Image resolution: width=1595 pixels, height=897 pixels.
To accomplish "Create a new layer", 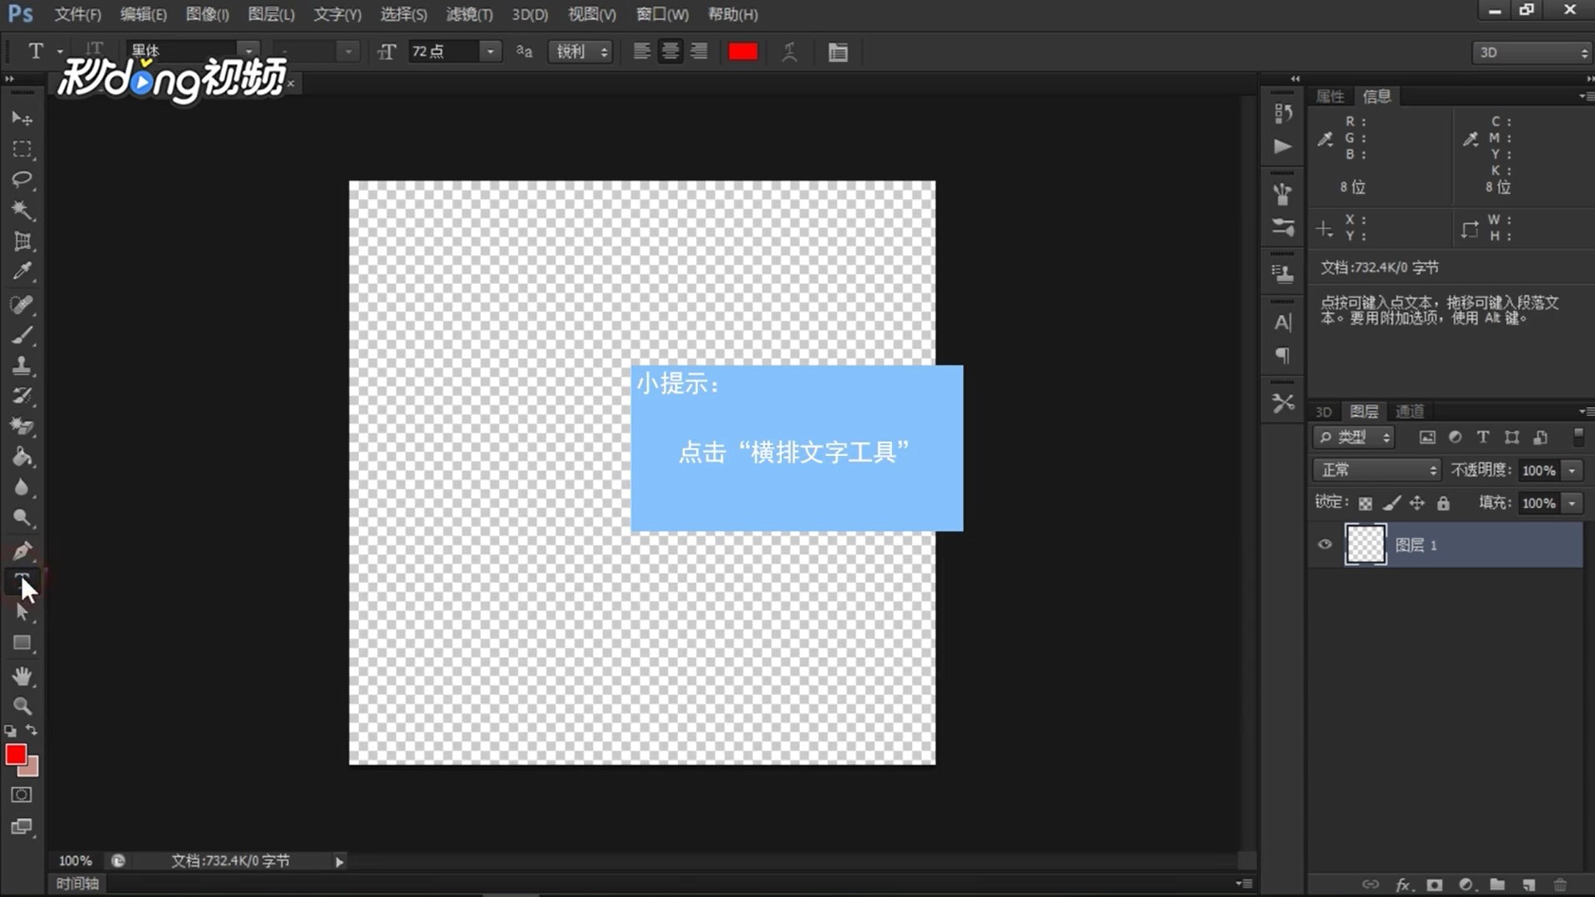I will pos(1527,885).
